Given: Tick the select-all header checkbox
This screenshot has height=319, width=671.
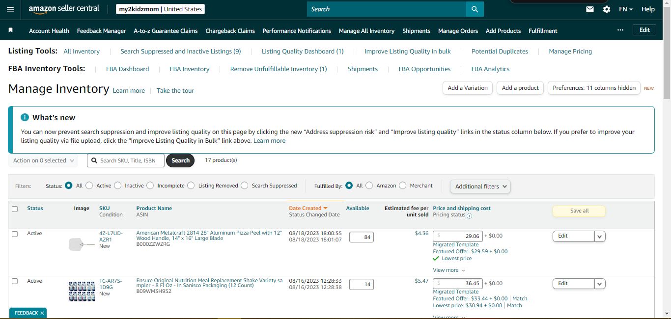Looking at the screenshot, I should (15, 209).
